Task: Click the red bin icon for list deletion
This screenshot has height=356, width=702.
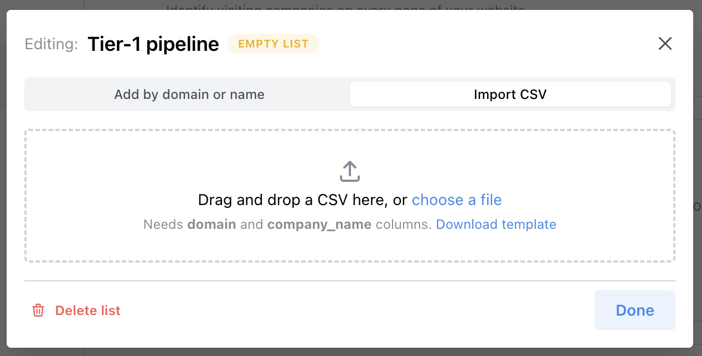Action: coord(38,310)
